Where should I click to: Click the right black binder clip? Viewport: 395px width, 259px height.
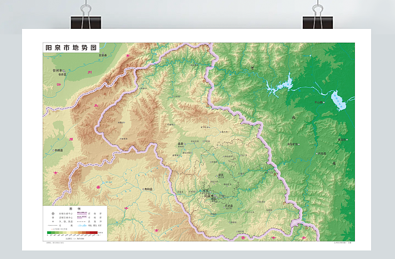[316, 20]
